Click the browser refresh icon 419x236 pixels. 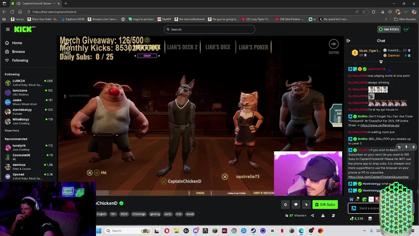pyautogui.click(x=12, y=12)
